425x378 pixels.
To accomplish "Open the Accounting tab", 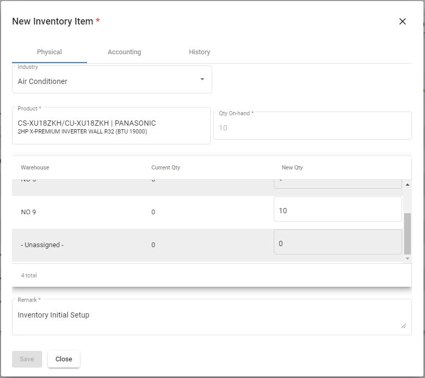I will click(x=124, y=52).
